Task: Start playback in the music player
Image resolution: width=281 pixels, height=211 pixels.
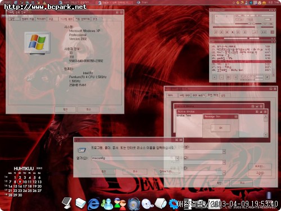Action: coord(221,32)
